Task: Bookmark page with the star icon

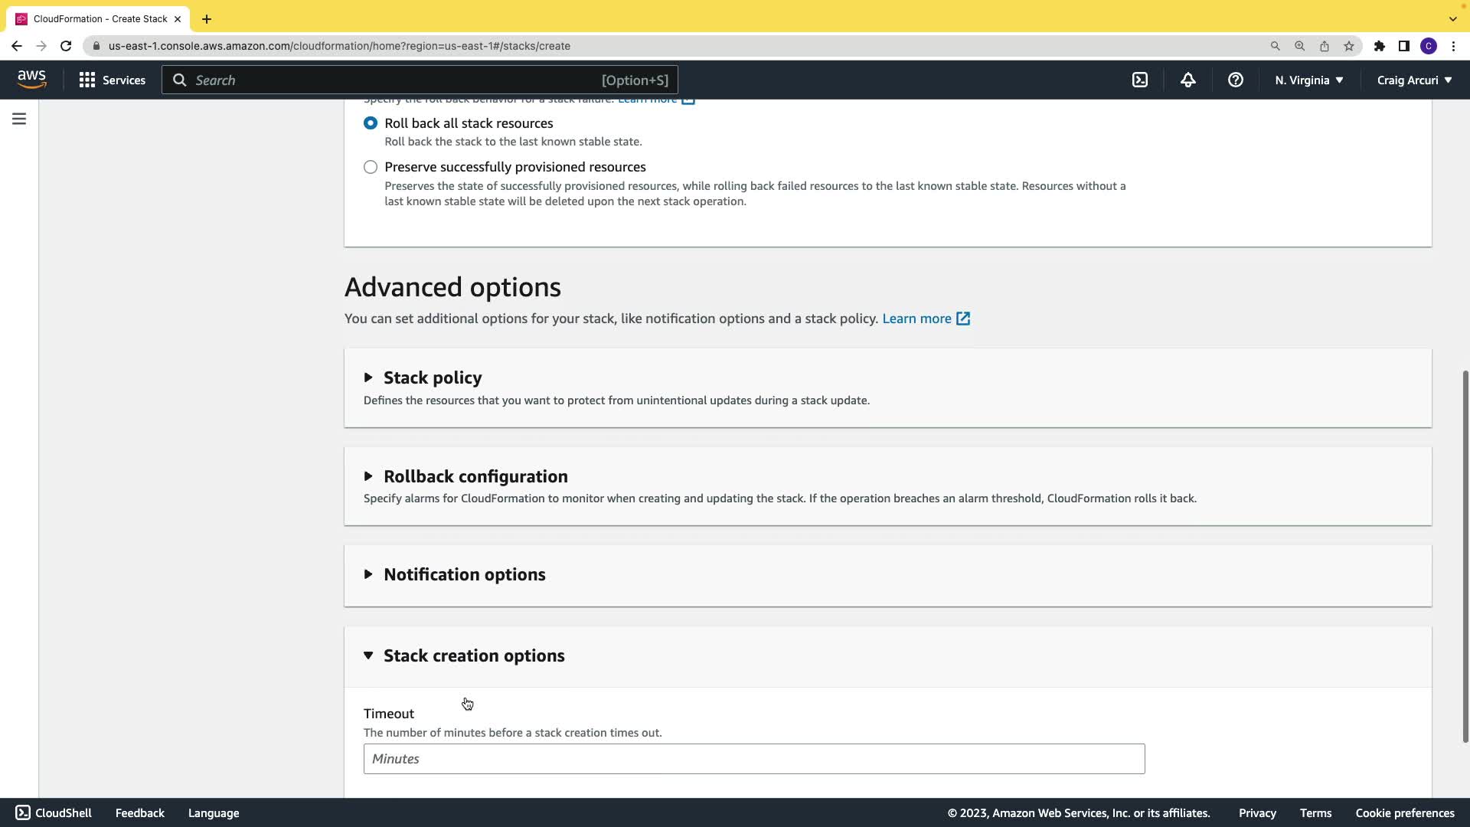Action: pyautogui.click(x=1349, y=46)
